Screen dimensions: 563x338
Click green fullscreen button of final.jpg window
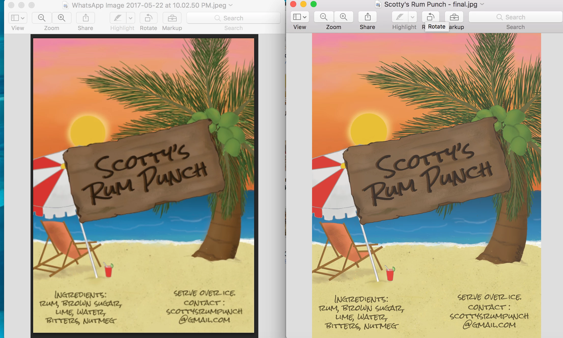pos(314,4)
